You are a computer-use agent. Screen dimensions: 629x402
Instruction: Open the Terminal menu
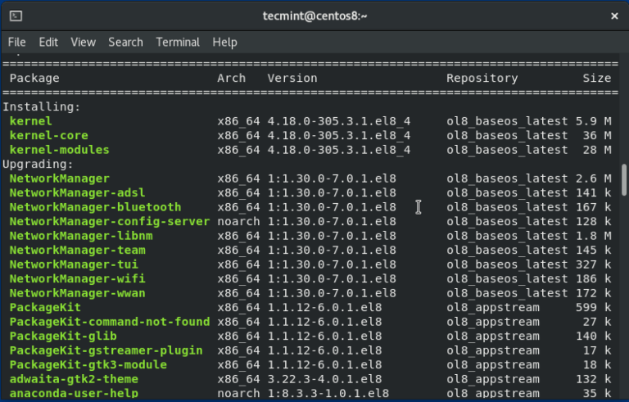point(178,42)
